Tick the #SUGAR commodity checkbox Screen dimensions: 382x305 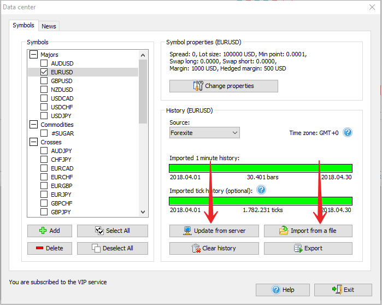coord(44,133)
